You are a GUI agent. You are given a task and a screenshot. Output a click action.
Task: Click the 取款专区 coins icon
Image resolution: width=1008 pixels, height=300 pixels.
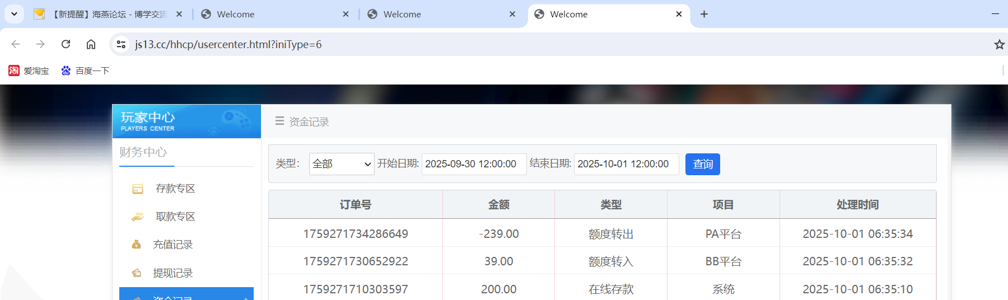pos(137,217)
